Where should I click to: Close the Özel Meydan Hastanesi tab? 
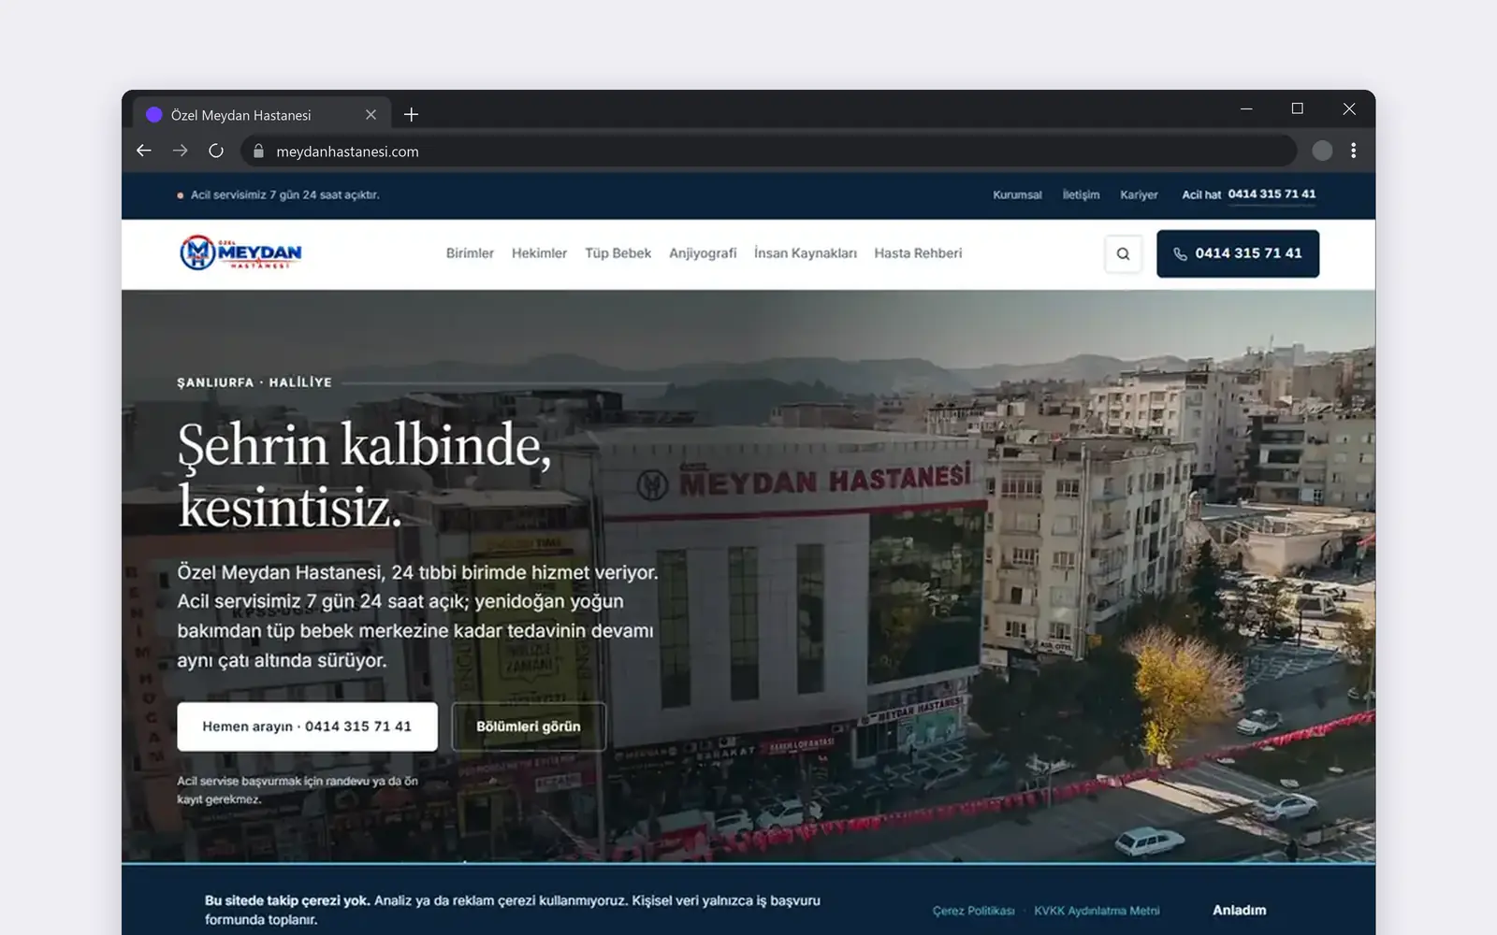point(371,115)
